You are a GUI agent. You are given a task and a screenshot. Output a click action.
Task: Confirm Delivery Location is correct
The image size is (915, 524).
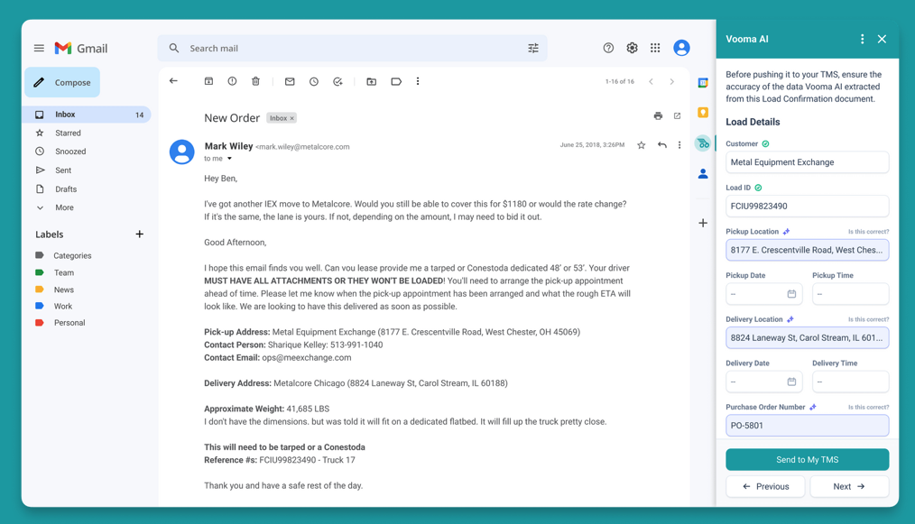click(868, 319)
